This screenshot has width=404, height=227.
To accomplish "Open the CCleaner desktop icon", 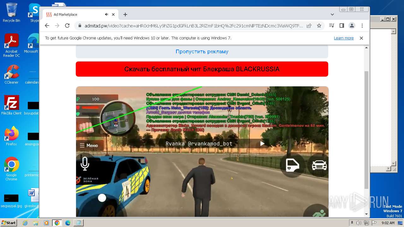I will coord(11,74).
